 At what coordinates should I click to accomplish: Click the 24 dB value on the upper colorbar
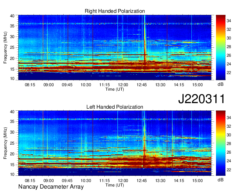(229, 64)
